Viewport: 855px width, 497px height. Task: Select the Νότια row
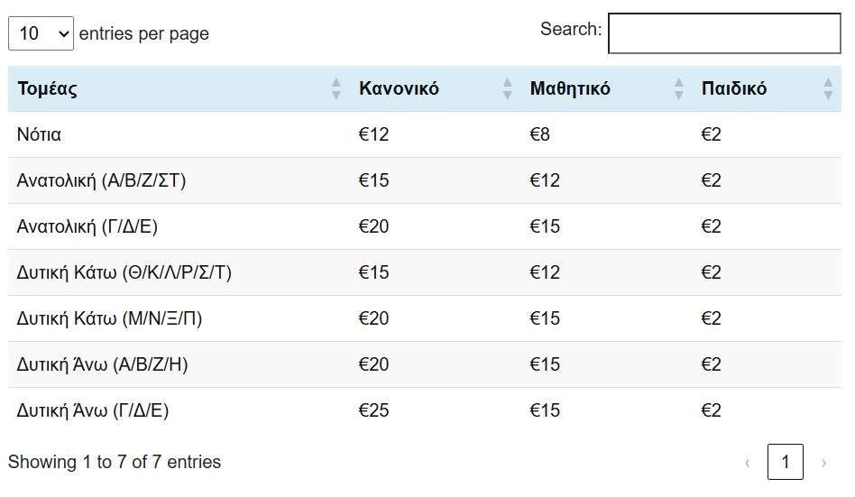40,134
